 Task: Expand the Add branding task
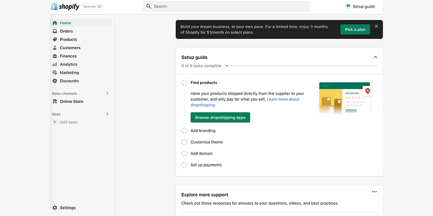tap(203, 131)
